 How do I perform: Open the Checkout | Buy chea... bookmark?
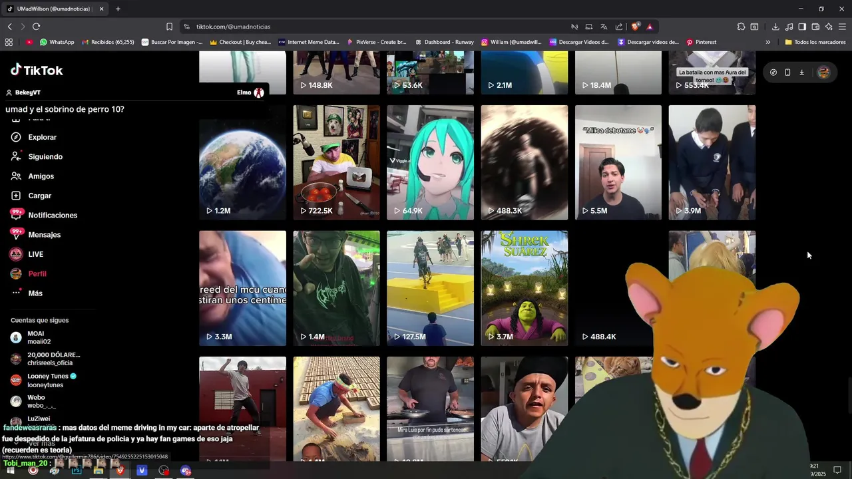tap(240, 42)
